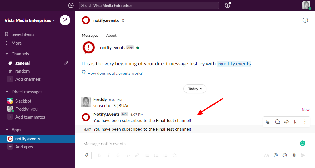Open the Vista Media Enterprises workspace menu
This screenshot has width=315, height=168.
click(30, 20)
